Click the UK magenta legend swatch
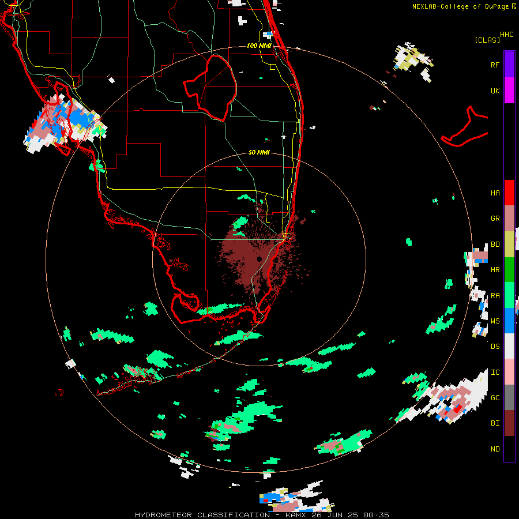Viewport: 519px width, 519px height. tap(509, 91)
